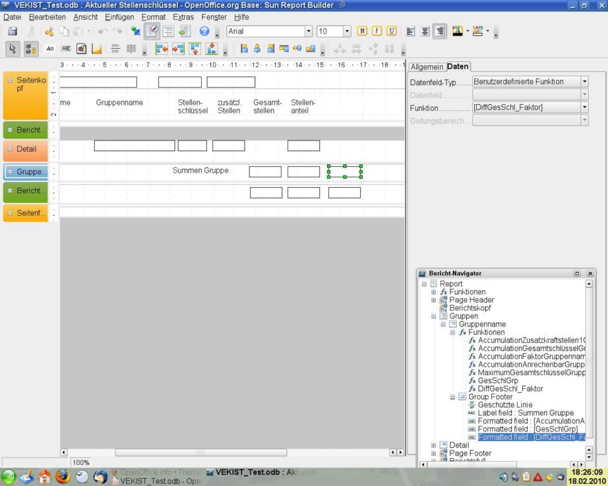Select the Text Box (ABC) tool
Screen dimensions: 608x486
pyautogui.click(x=65, y=49)
